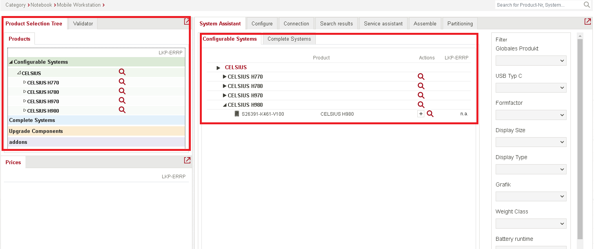Click magnifier next to CELSIUS in left tree
Viewport: 594px width, 249px height.
122,72
